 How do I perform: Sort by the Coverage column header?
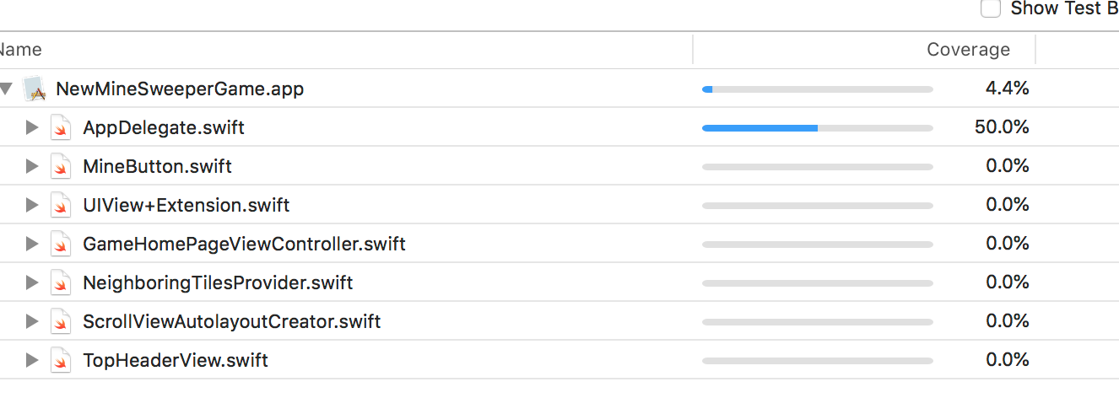[968, 50]
